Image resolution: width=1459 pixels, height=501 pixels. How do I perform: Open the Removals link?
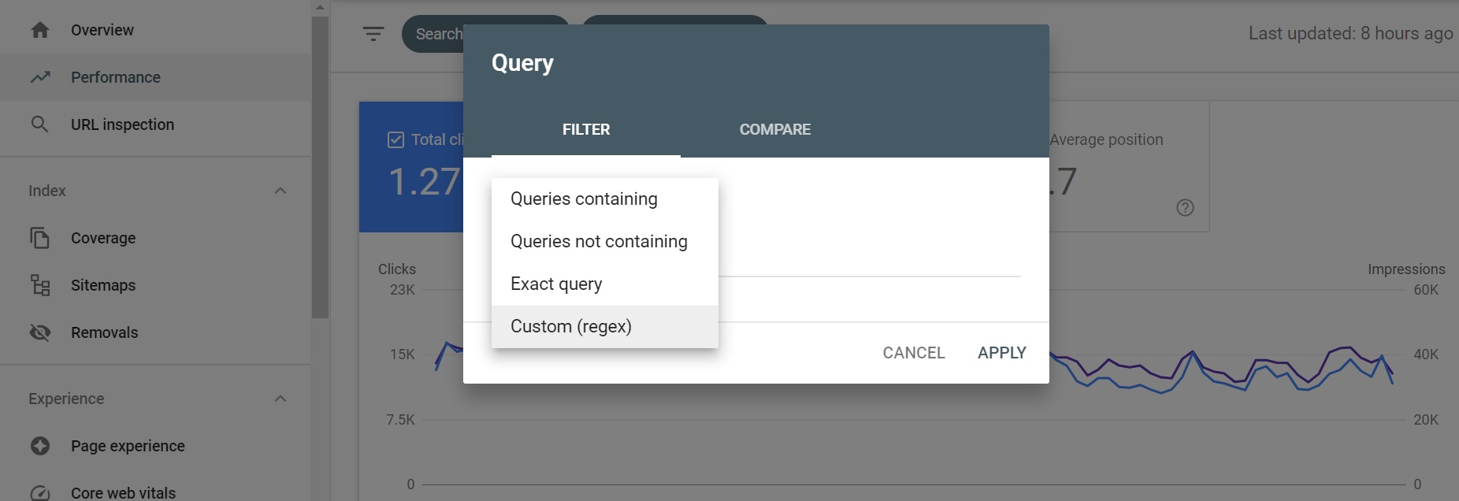[x=105, y=332]
